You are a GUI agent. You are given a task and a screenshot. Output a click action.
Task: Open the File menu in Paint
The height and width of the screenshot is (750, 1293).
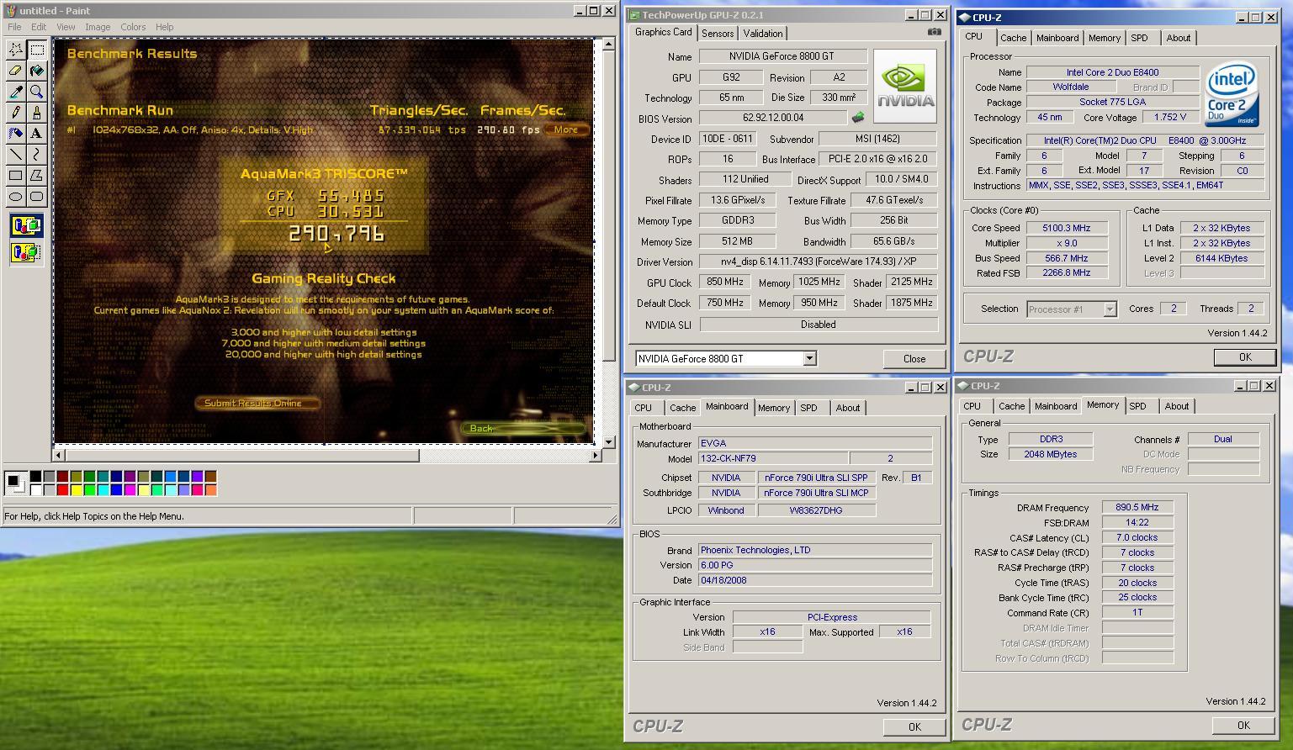[x=14, y=27]
